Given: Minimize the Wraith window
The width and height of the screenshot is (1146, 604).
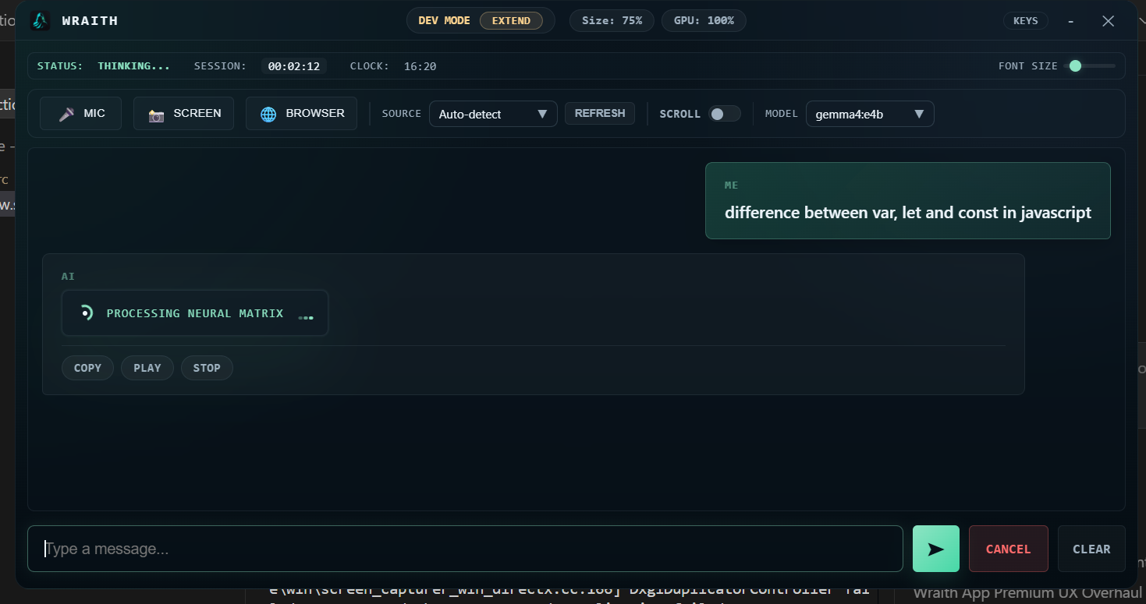Looking at the screenshot, I should point(1070,21).
